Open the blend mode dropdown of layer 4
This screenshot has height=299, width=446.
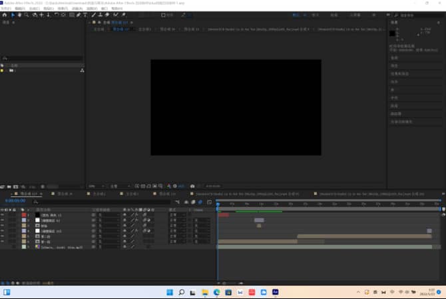pyautogui.click(x=178, y=231)
